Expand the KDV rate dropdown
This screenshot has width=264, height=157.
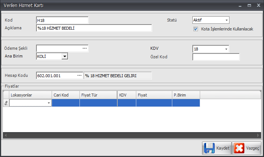[x=226, y=49]
